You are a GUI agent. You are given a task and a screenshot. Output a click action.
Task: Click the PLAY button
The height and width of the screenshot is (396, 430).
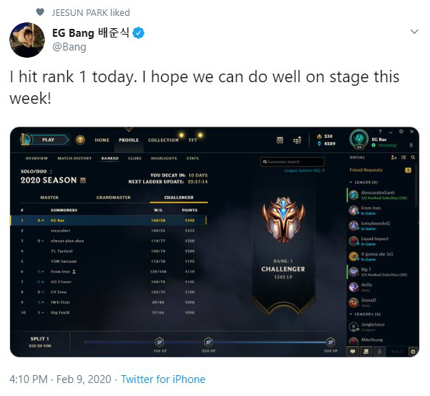(49, 140)
